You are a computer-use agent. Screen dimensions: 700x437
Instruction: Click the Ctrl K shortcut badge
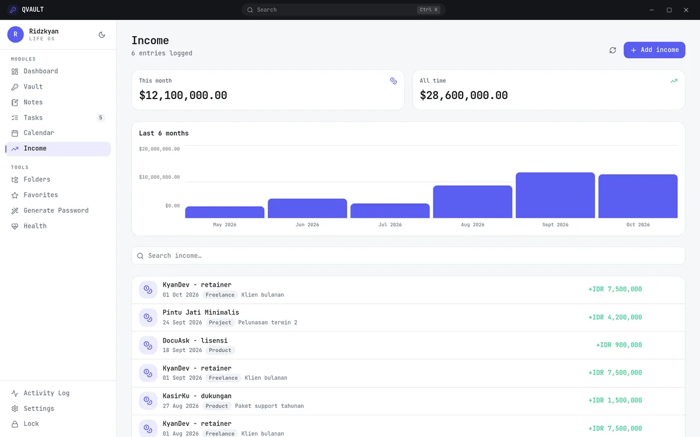click(x=428, y=10)
